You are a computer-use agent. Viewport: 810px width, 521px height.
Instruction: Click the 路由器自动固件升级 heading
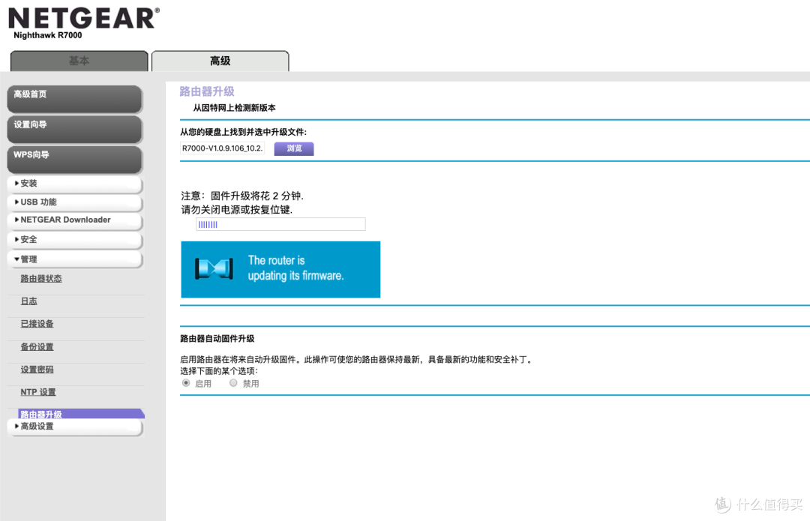click(x=217, y=339)
